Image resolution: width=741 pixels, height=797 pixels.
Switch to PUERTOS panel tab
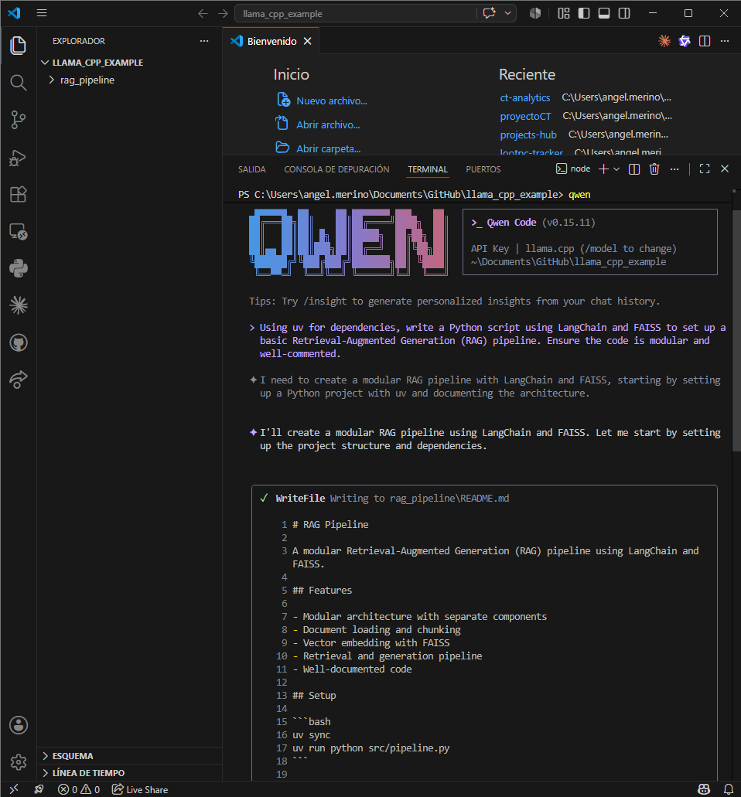coord(483,169)
